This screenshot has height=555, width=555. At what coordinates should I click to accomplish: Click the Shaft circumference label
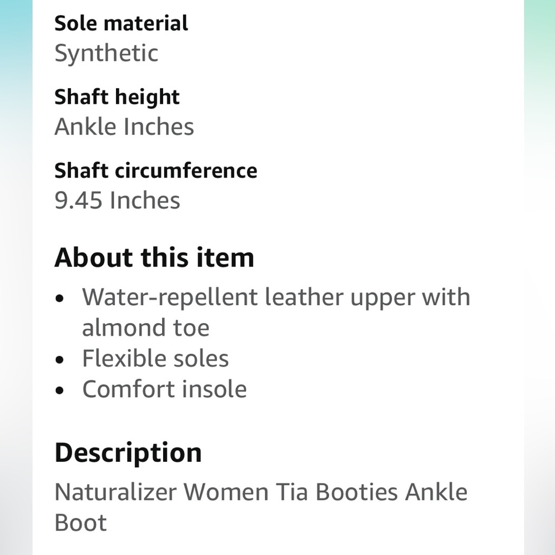156,170
